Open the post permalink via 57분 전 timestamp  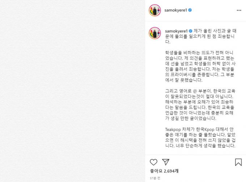point(155,178)
